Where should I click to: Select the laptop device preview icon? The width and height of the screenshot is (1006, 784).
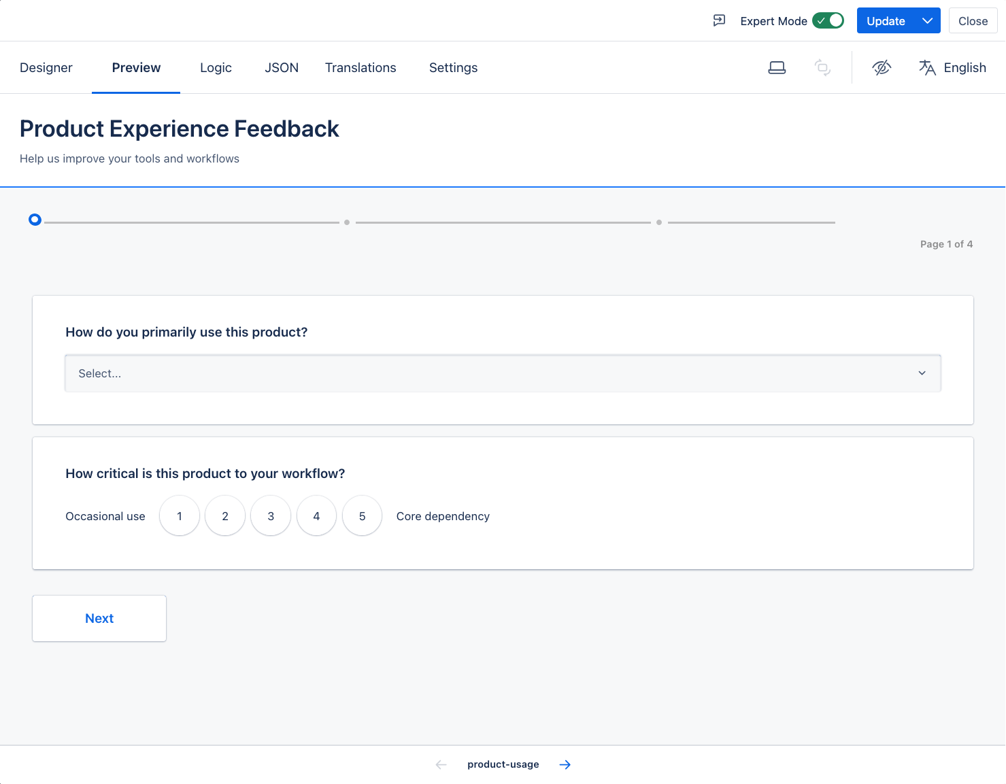pos(777,67)
